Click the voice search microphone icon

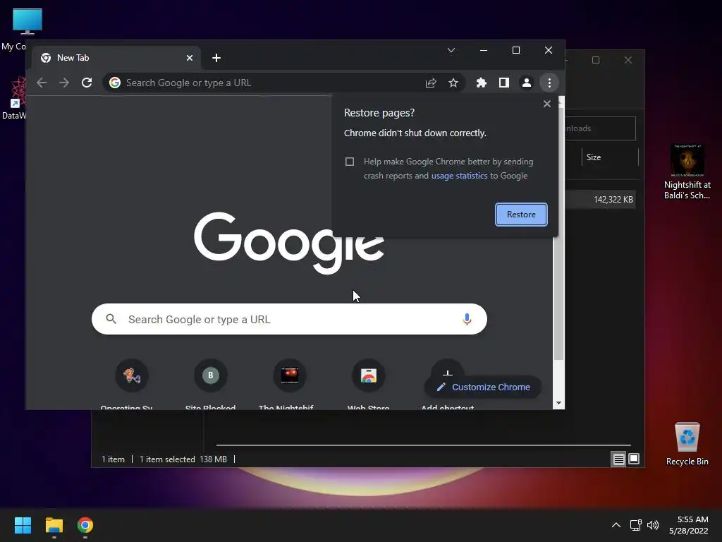[x=467, y=319]
